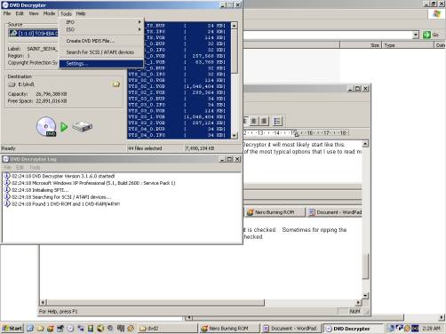Select the file row sized 257,568 KB
The height and width of the screenshot is (334, 446).
pyautogui.click(x=179, y=56)
